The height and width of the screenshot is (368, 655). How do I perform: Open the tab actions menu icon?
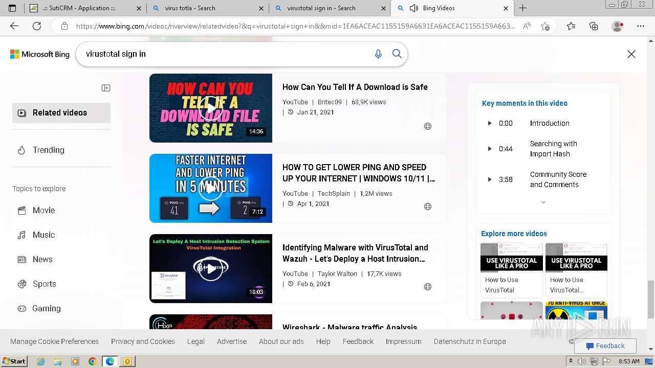pos(12,8)
